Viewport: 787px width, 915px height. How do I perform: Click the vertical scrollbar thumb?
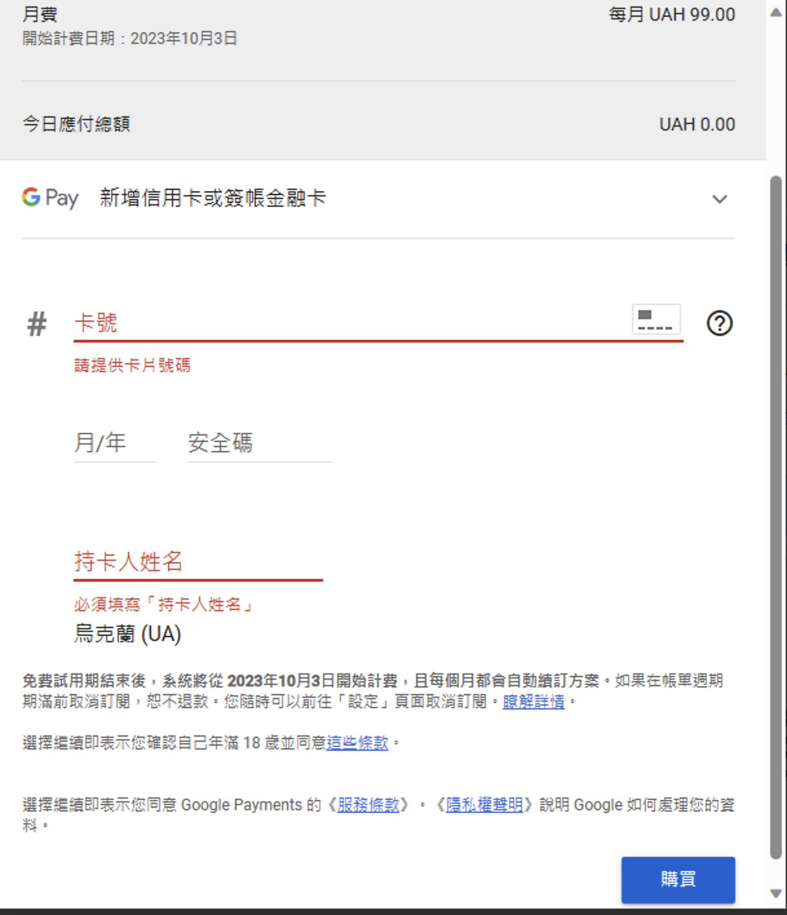(x=776, y=518)
